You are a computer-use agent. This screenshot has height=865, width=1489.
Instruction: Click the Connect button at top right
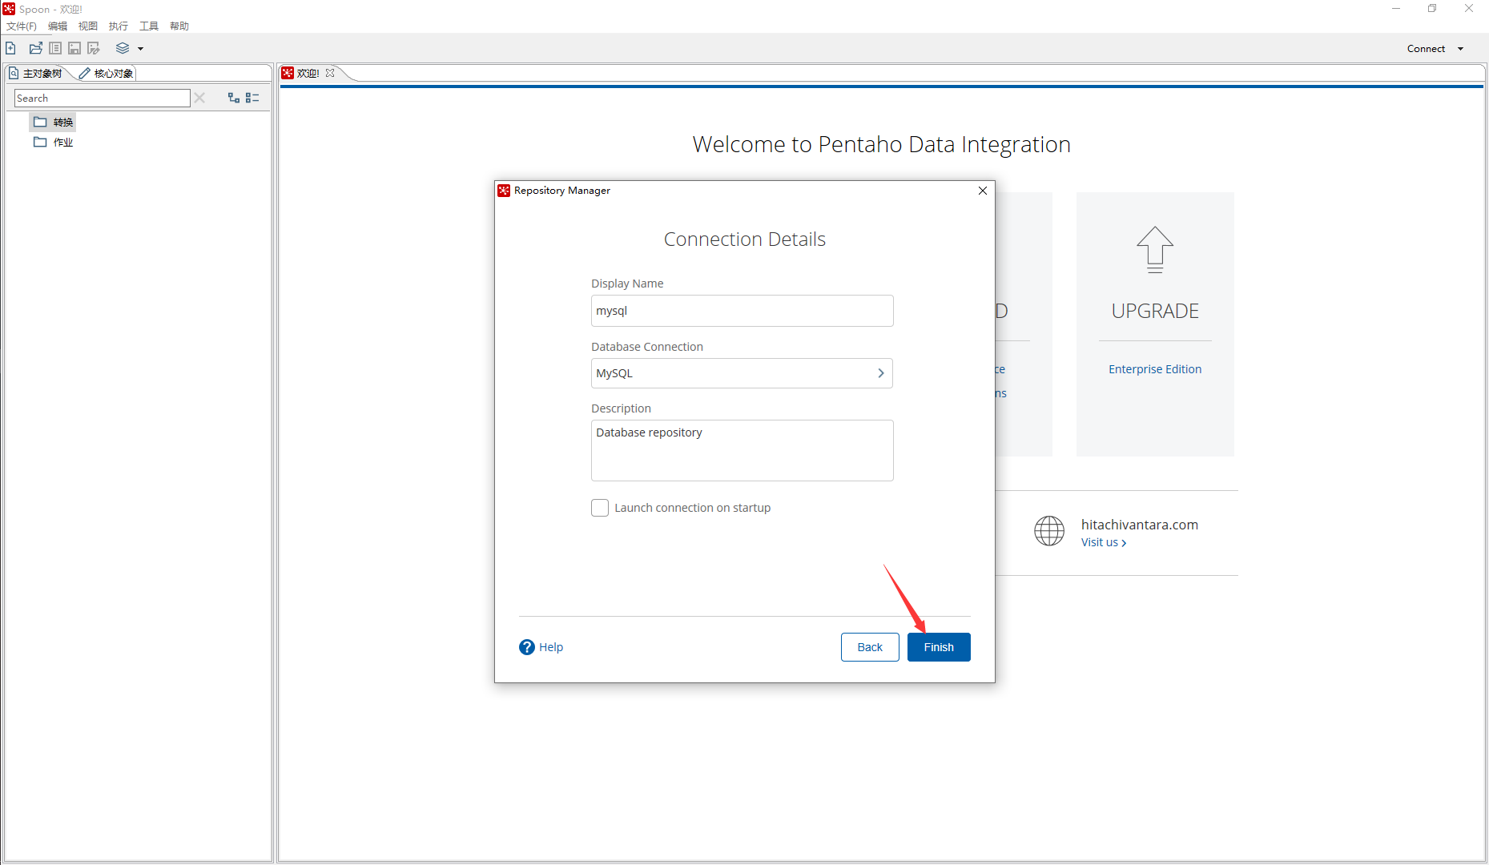[1426, 49]
